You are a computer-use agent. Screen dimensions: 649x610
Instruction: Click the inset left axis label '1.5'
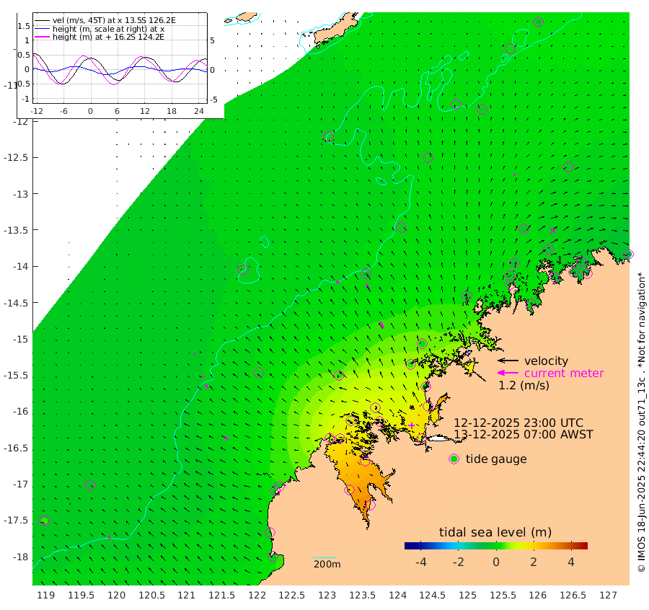[x=24, y=26]
